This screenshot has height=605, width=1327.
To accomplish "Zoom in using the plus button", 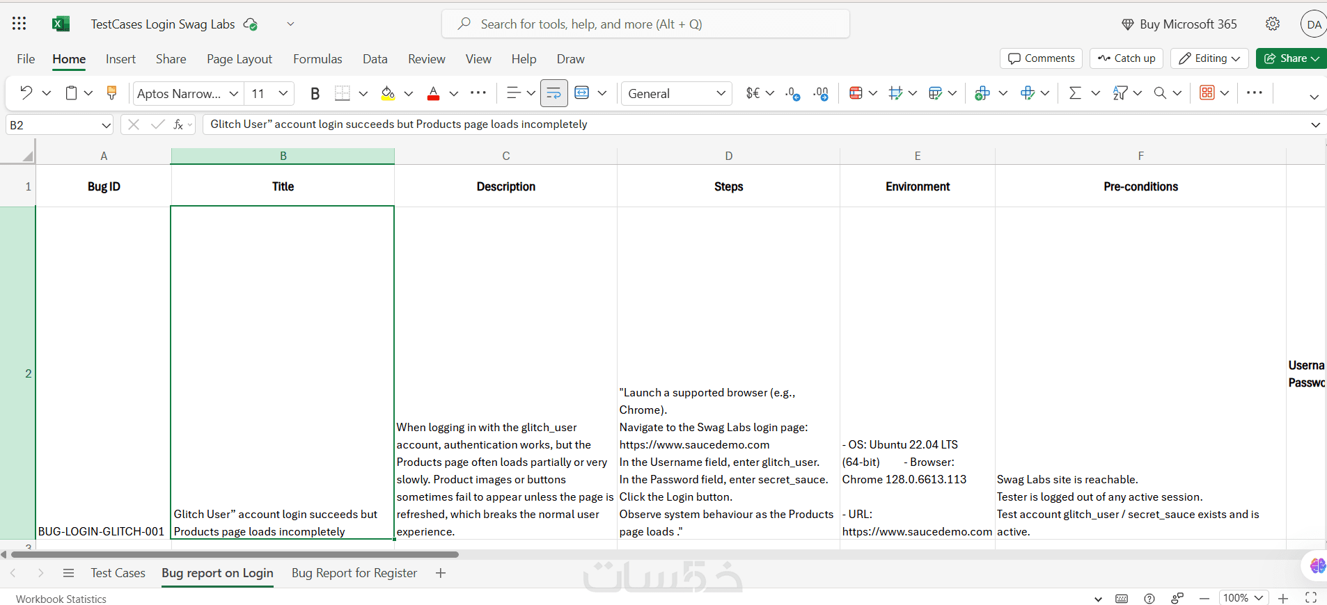I will point(1283,598).
